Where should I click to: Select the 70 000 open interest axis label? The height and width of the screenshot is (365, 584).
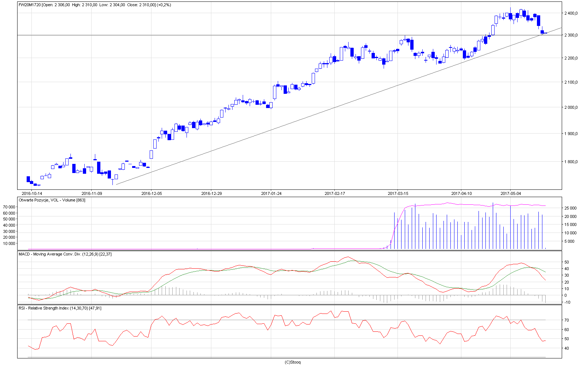(9, 207)
